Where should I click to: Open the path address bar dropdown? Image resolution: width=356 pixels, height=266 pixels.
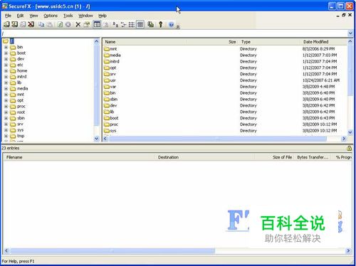click(x=350, y=33)
